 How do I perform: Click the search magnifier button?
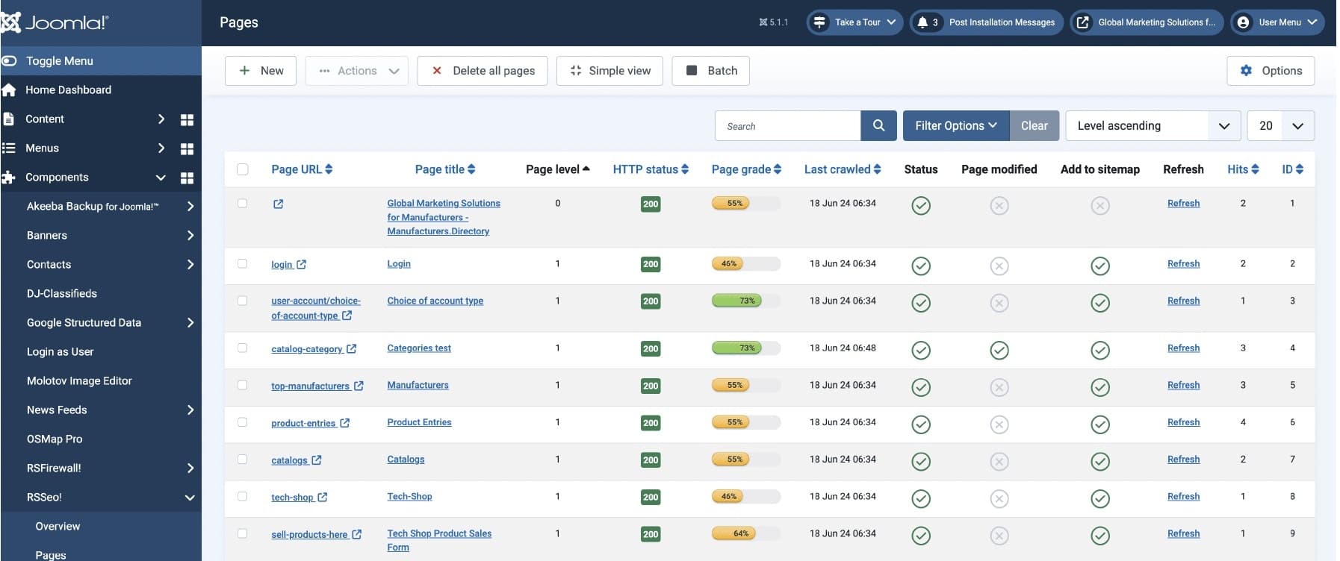(x=878, y=126)
